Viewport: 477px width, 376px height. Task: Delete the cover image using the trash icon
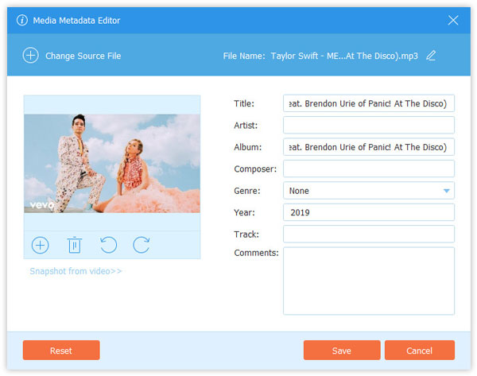(75, 245)
